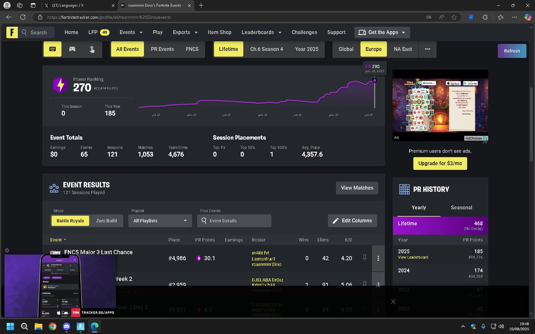535x334 pixels.
Task: Go to Home in navigation
Action: [71, 33]
